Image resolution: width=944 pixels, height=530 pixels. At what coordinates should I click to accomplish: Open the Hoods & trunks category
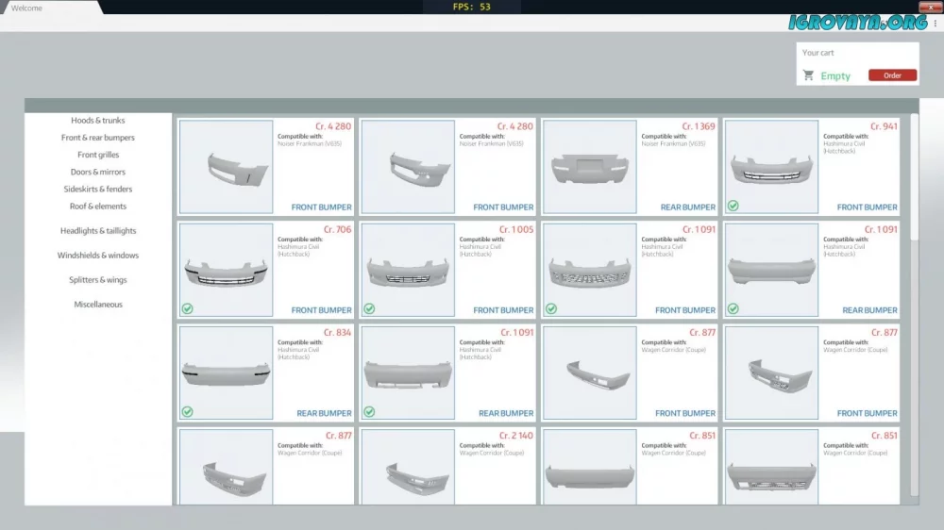click(98, 121)
